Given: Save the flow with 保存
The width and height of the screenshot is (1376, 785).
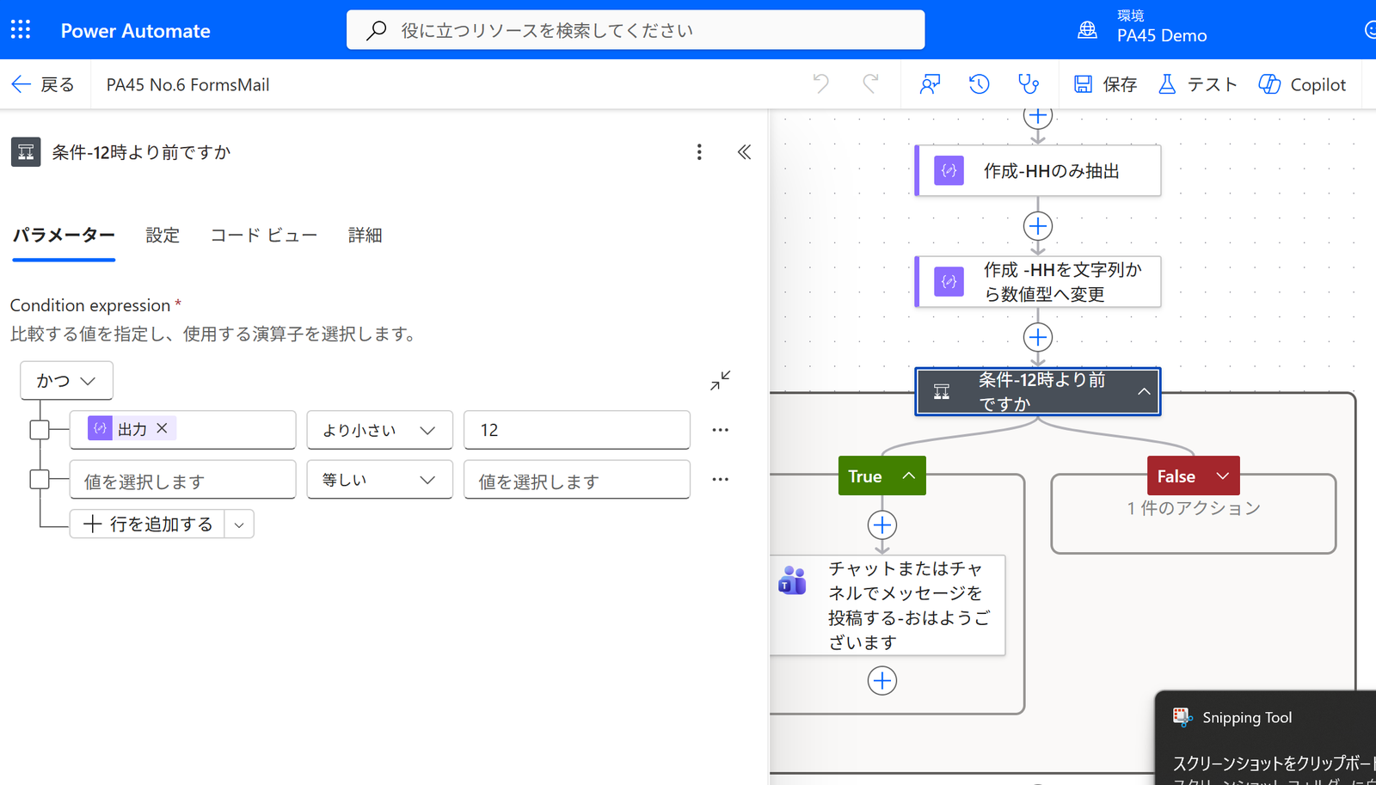Looking at the screenshot, I should 1105,84.
